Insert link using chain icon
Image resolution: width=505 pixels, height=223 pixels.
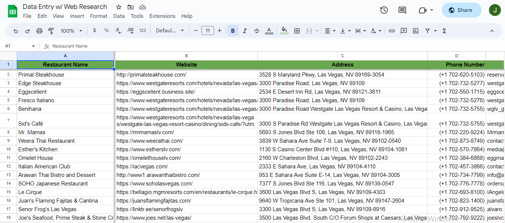[x=392, y=30]
